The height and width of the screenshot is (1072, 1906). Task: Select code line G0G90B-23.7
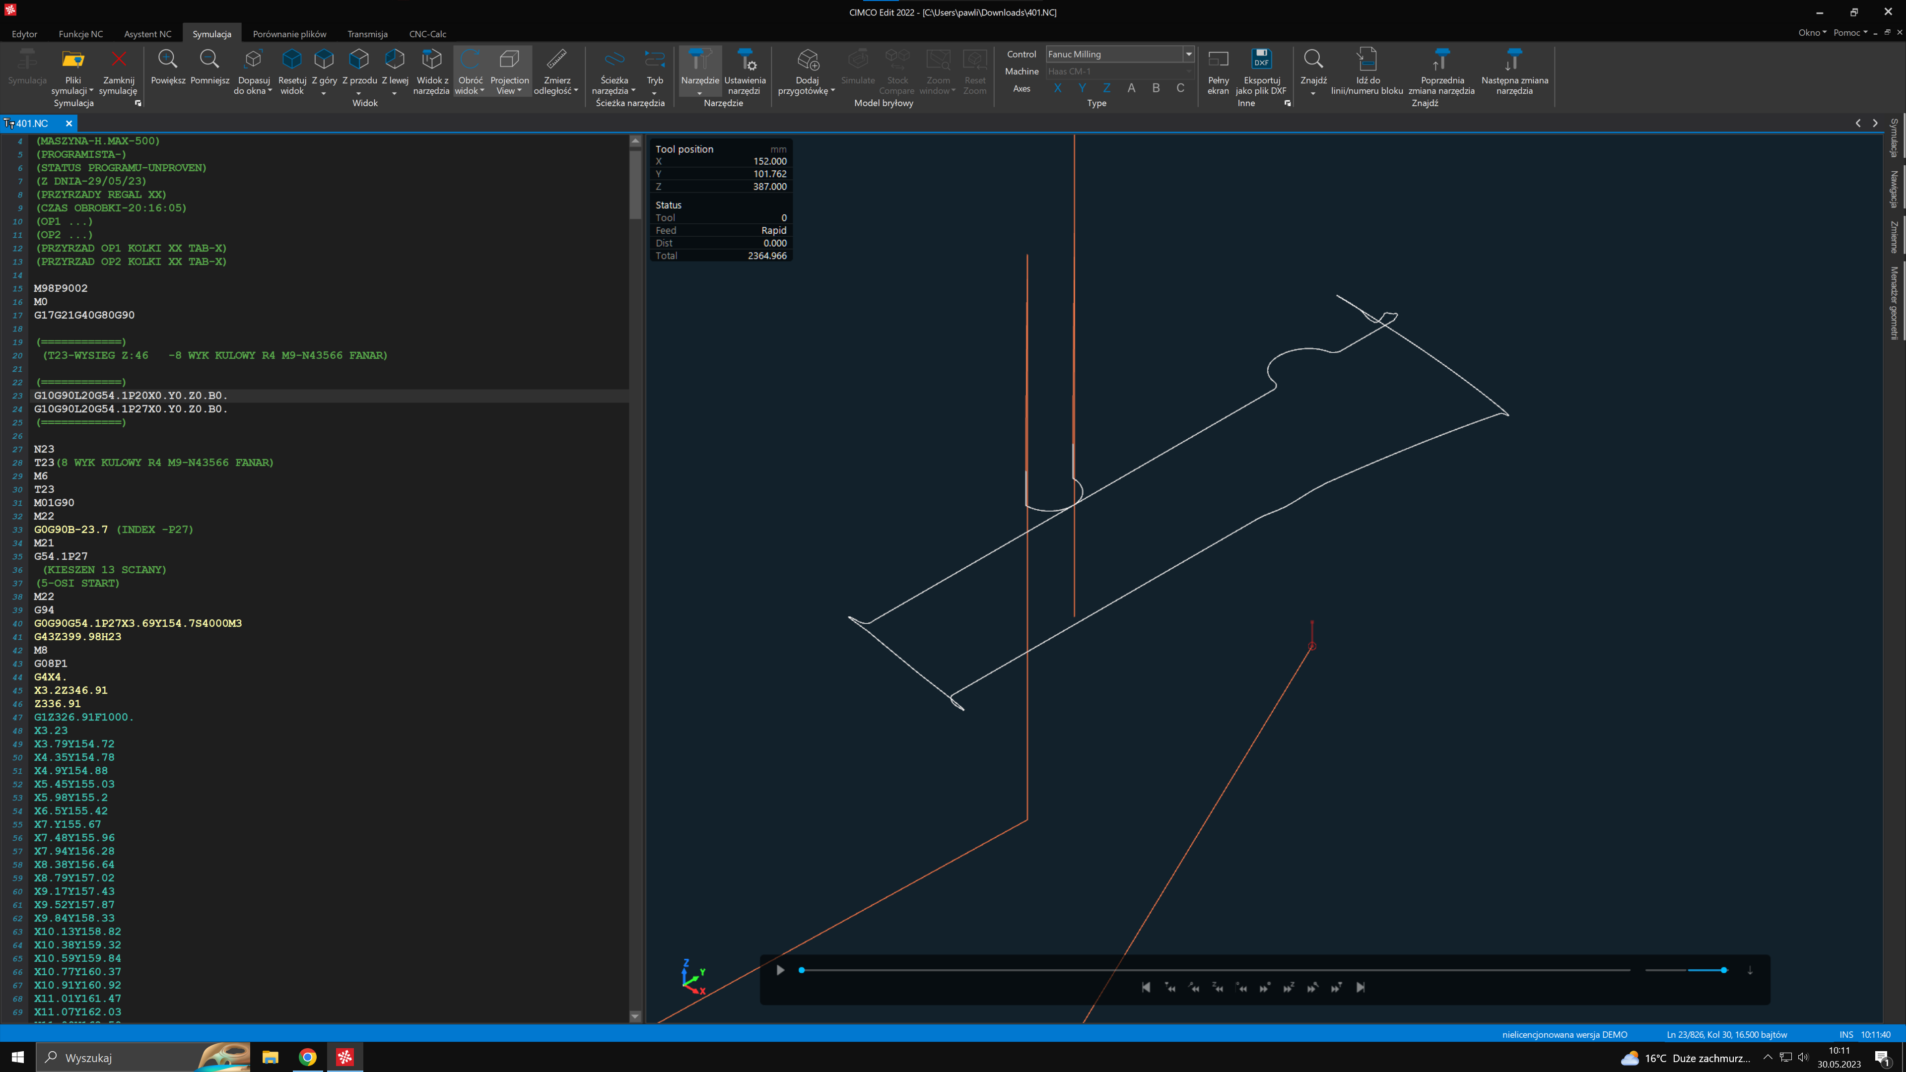pyautogui.click(x=71, y=530)
